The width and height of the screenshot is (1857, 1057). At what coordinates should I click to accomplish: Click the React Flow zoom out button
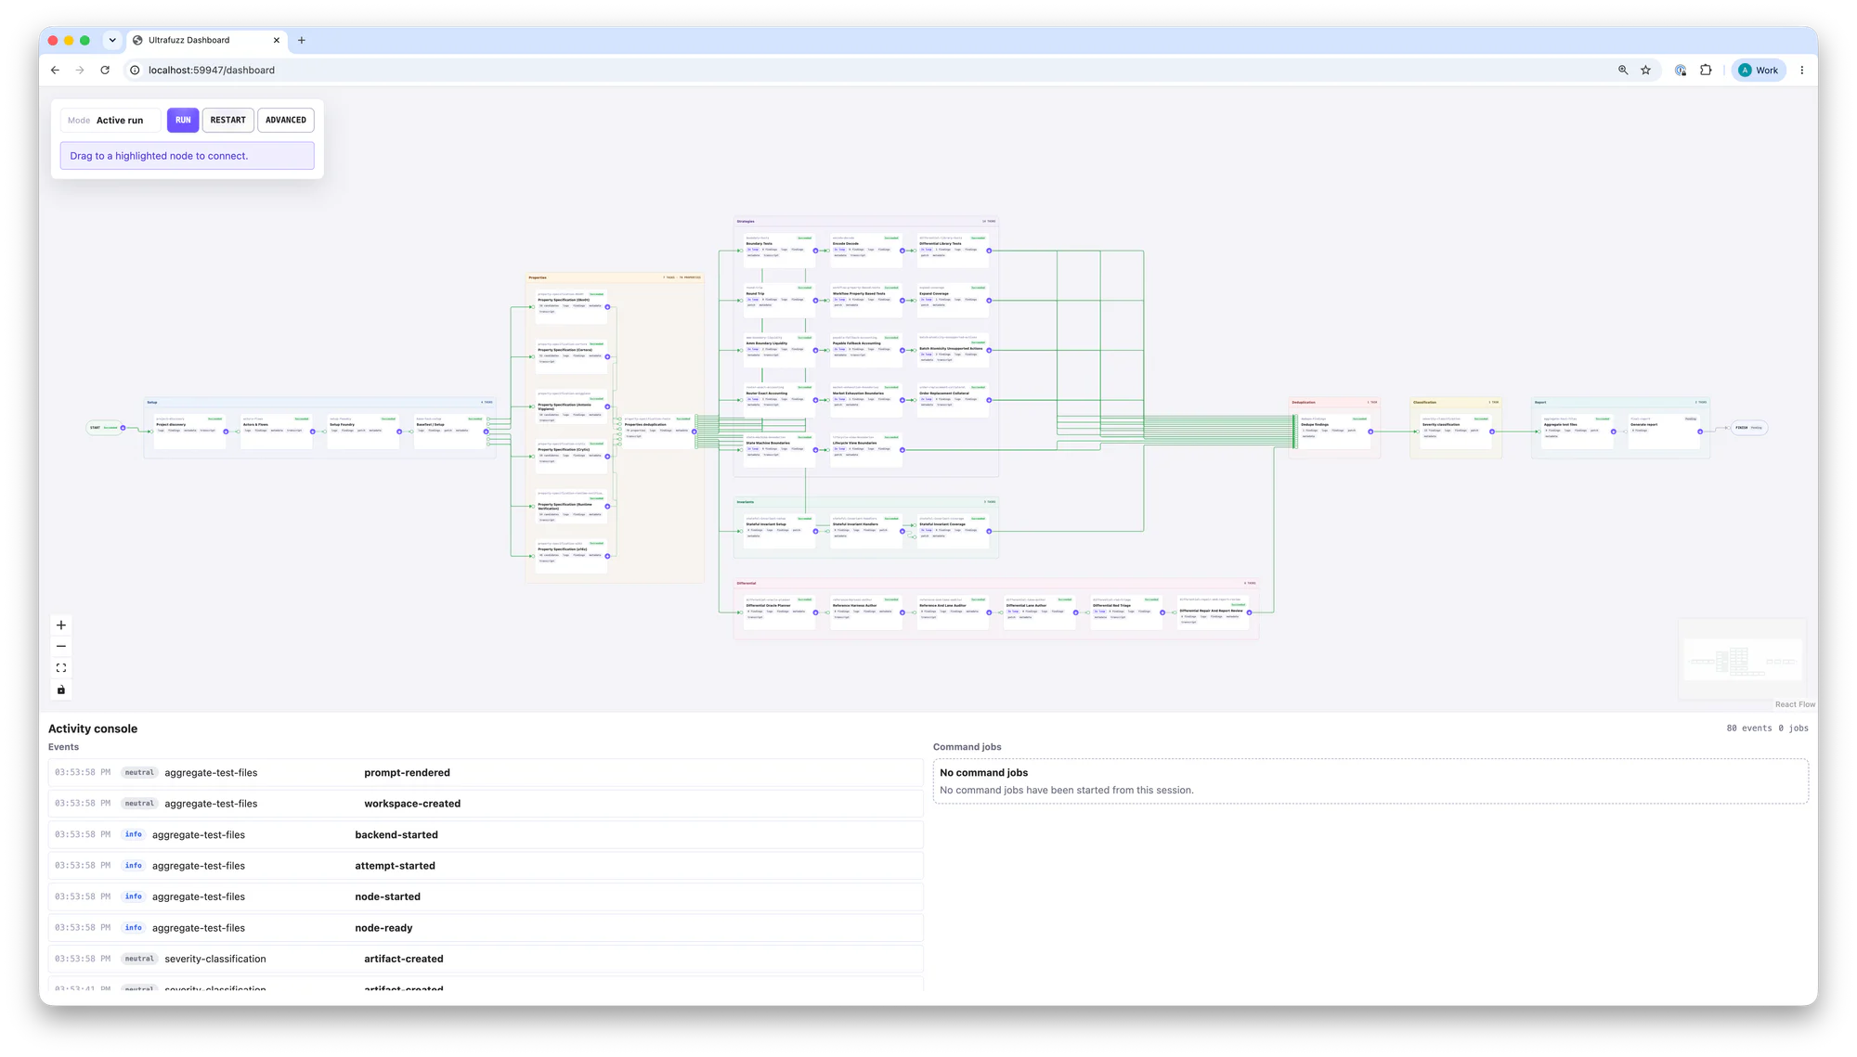[61, 647]
